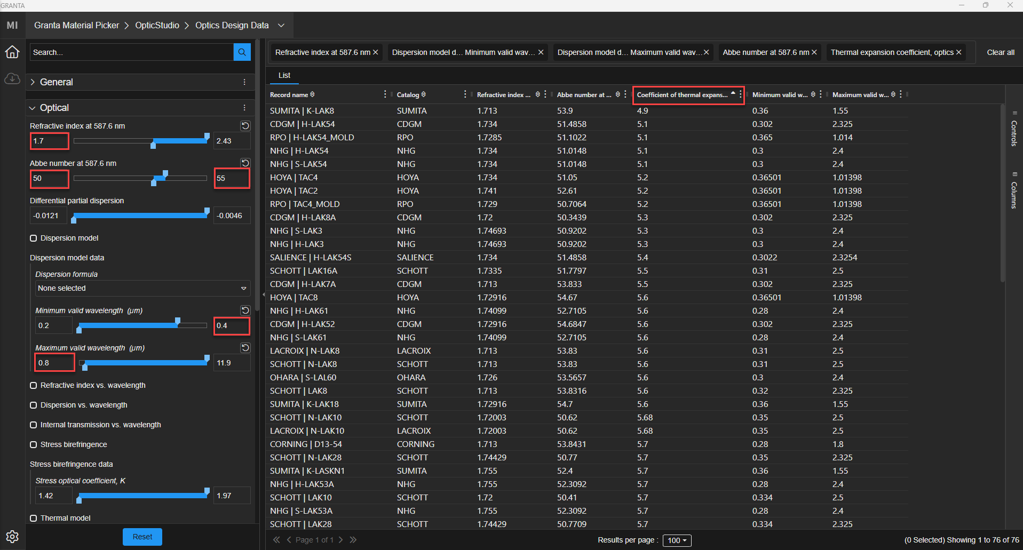The image size is (1023, 550).
Task: Open the Optical section options menu
Action: point(244,108)
